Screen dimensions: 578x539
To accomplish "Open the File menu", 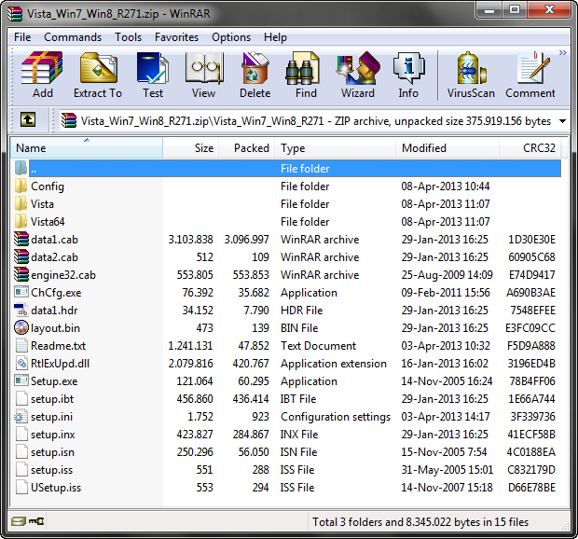I will (x=22, y=37).
